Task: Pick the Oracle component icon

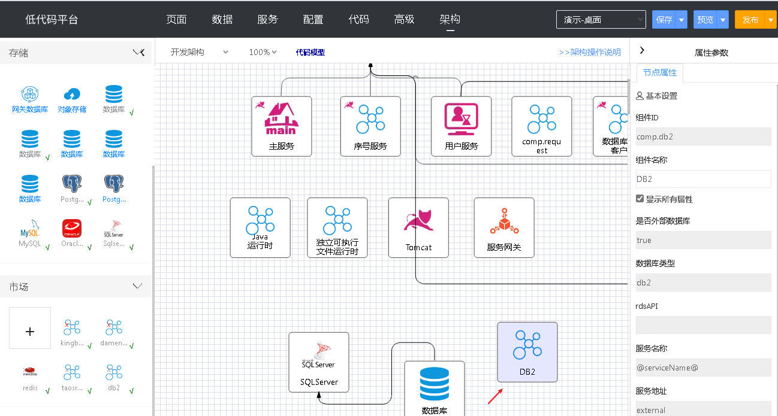Action: click(72, 233)
